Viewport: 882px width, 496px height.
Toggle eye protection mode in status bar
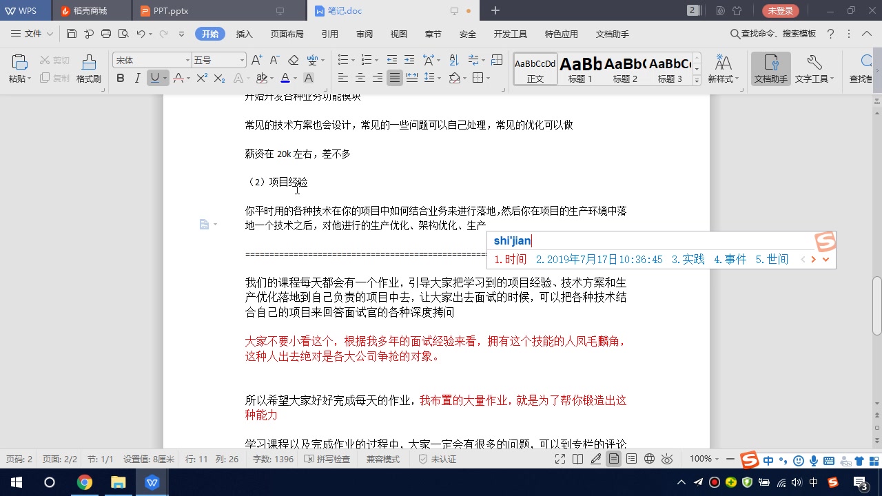[667, 459]
